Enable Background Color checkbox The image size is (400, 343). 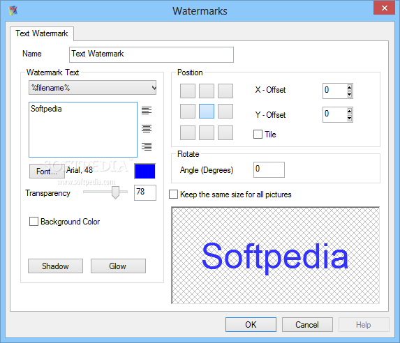(x=34, y=222)
